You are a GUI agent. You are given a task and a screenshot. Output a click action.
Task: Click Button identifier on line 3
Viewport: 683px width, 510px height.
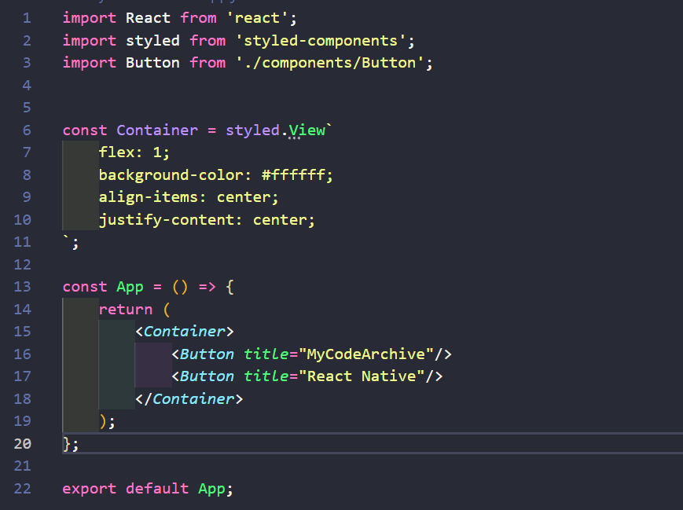point(152,63)
